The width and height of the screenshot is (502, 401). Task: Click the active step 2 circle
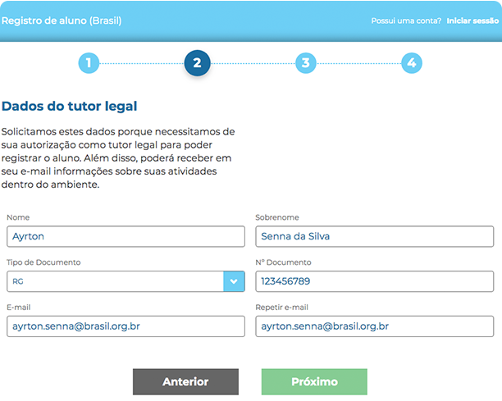click(x=197, y=62)
